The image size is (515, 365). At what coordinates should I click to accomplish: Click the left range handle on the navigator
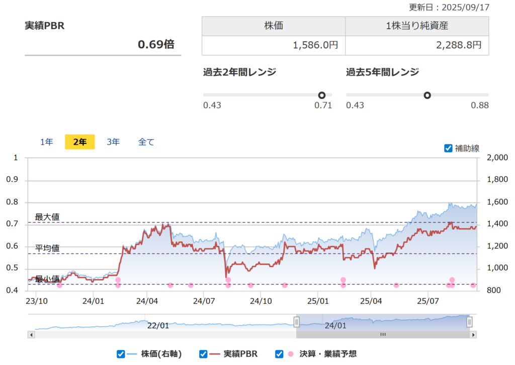pyautogui.click(x=297, y=322)
